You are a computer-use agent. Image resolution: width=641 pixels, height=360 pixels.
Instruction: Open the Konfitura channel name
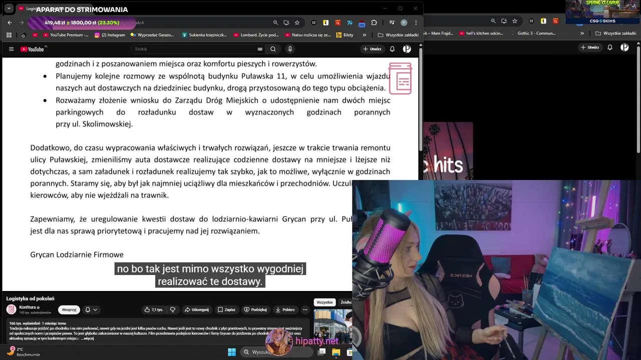[28, 307]
